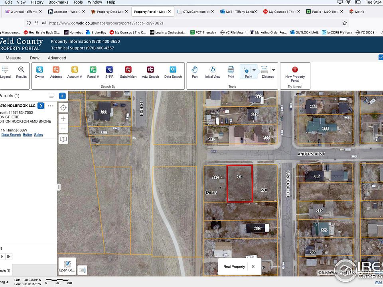Toggle the Point identify tool
Viewport: 383px width, 287px height.
tap(247, 72)
